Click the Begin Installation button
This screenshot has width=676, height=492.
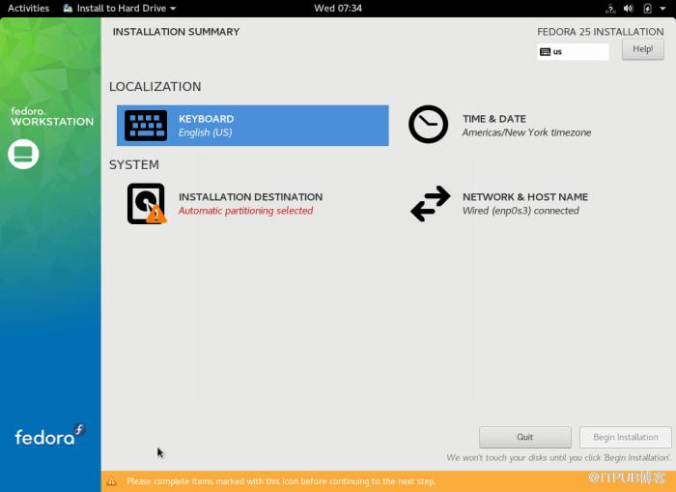coord(625,437)
